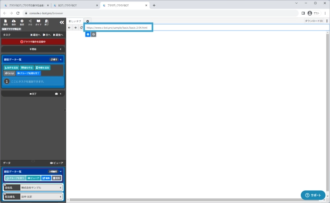Collapse 顧客データ一覧 data group chevron

tap(61, 171)
